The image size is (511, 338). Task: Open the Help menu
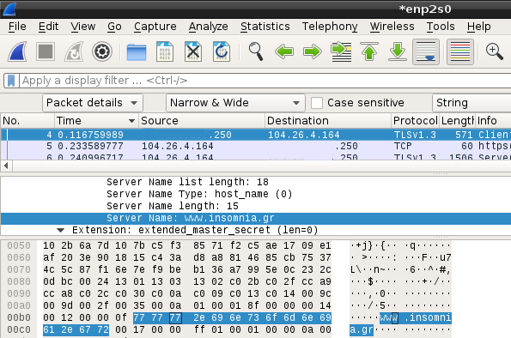pos(478,27)
